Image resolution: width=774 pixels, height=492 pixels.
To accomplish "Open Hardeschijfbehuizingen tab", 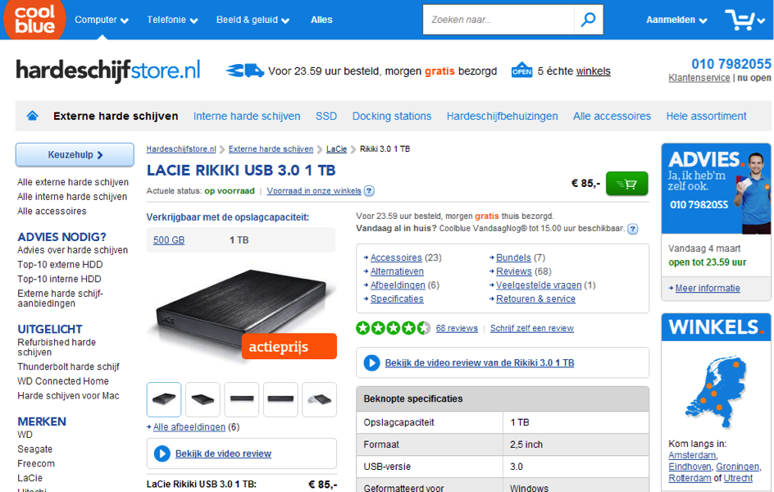I will 502,116.
